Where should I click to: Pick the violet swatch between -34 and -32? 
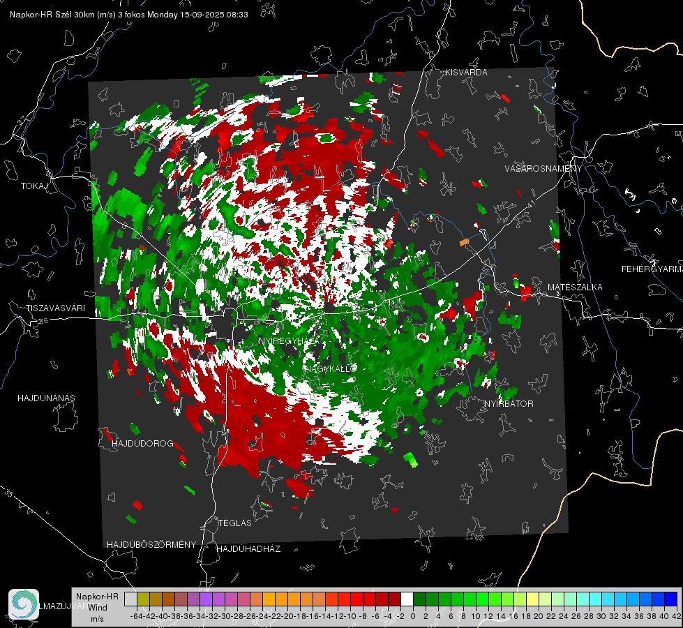[x=206, y=599]
